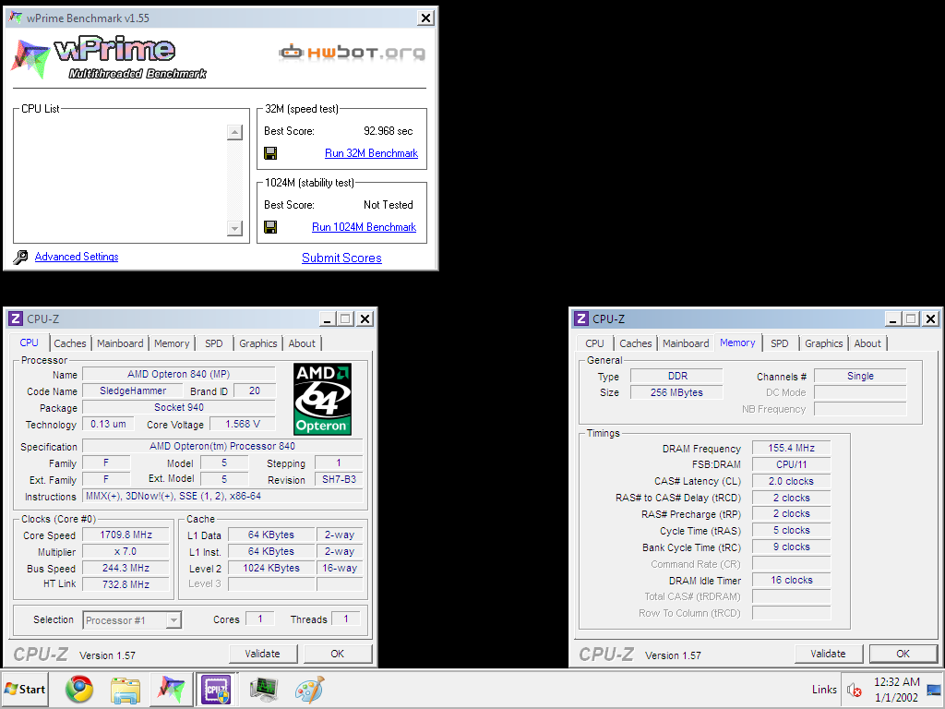Open About tab in right CPU-Z window
This screenshot has height=709, width=945.
click(867, 343)
